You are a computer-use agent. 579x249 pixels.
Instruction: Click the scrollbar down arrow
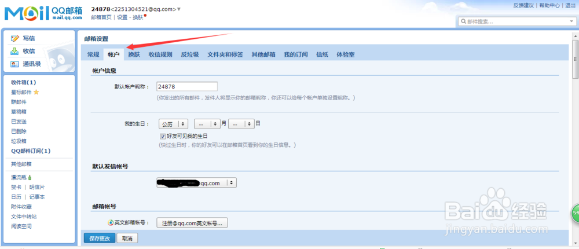click(x=576, y=243)
